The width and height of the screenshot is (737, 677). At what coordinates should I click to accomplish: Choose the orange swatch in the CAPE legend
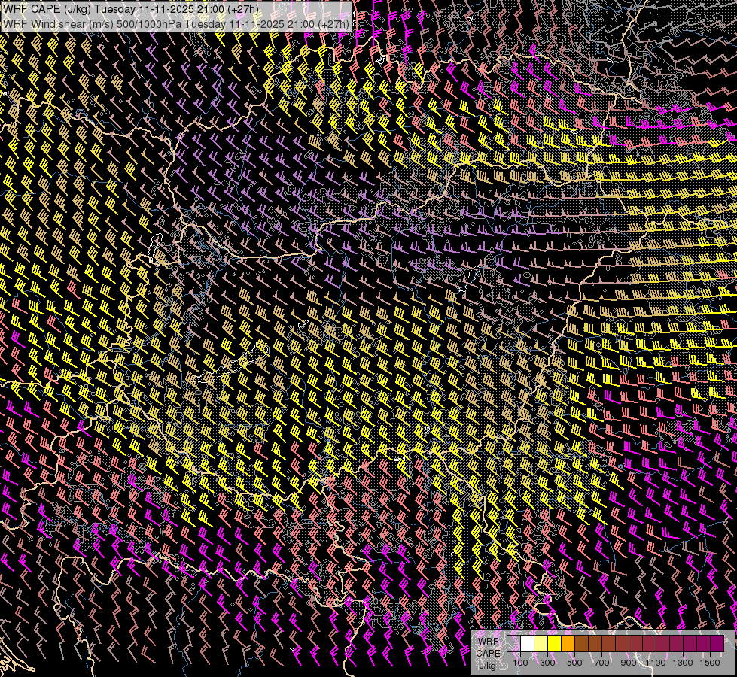(x=568, y=644)
